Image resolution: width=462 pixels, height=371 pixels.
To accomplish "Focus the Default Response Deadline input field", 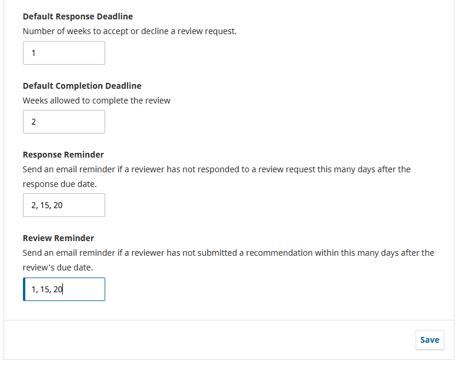I will 63,53.
